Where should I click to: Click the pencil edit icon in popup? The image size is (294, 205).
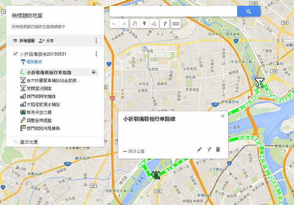point(200,150)
